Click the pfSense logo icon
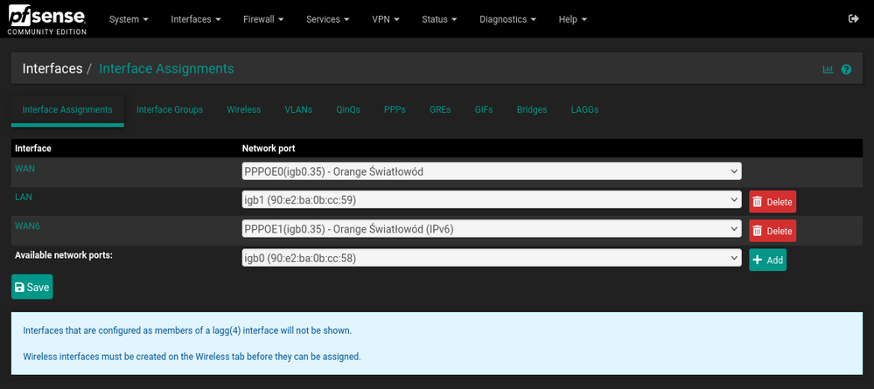This screenshot has height=389, width=874. (x=46, y=18)
